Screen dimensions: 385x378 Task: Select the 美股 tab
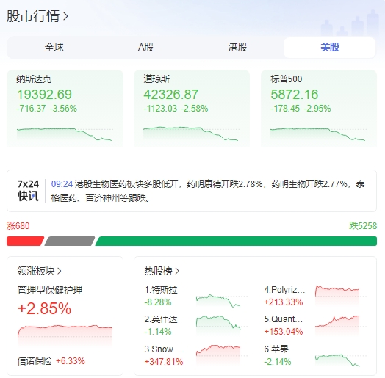tap(329, 47)
